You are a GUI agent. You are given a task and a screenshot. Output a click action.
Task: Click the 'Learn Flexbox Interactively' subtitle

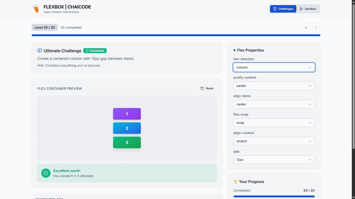point(61,12)
